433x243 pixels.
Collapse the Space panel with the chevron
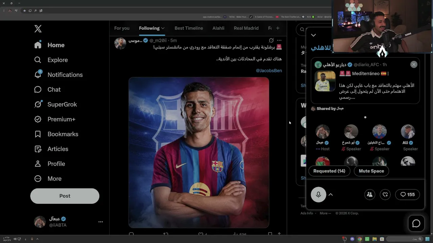tap(314, 35)
